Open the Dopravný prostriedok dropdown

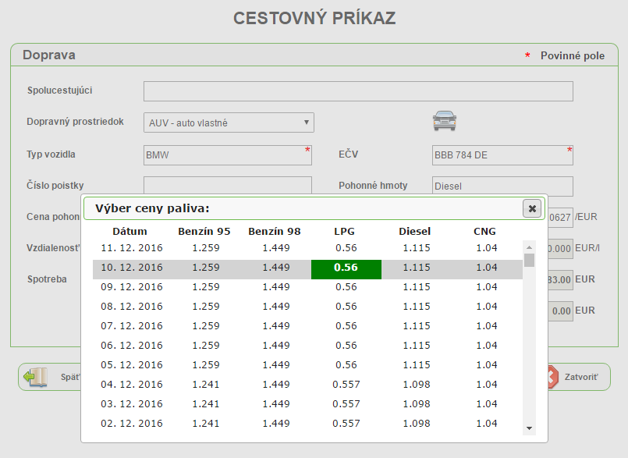[229, 122]
